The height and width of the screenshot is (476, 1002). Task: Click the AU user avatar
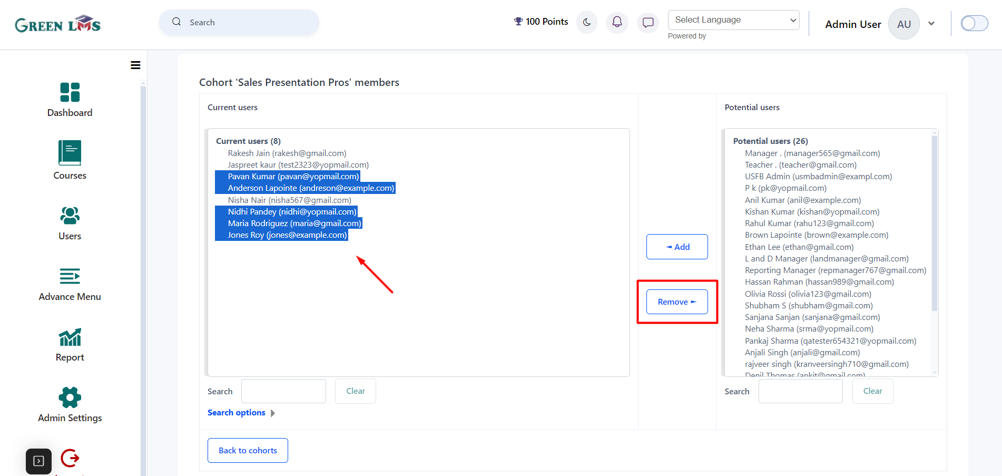904,24
